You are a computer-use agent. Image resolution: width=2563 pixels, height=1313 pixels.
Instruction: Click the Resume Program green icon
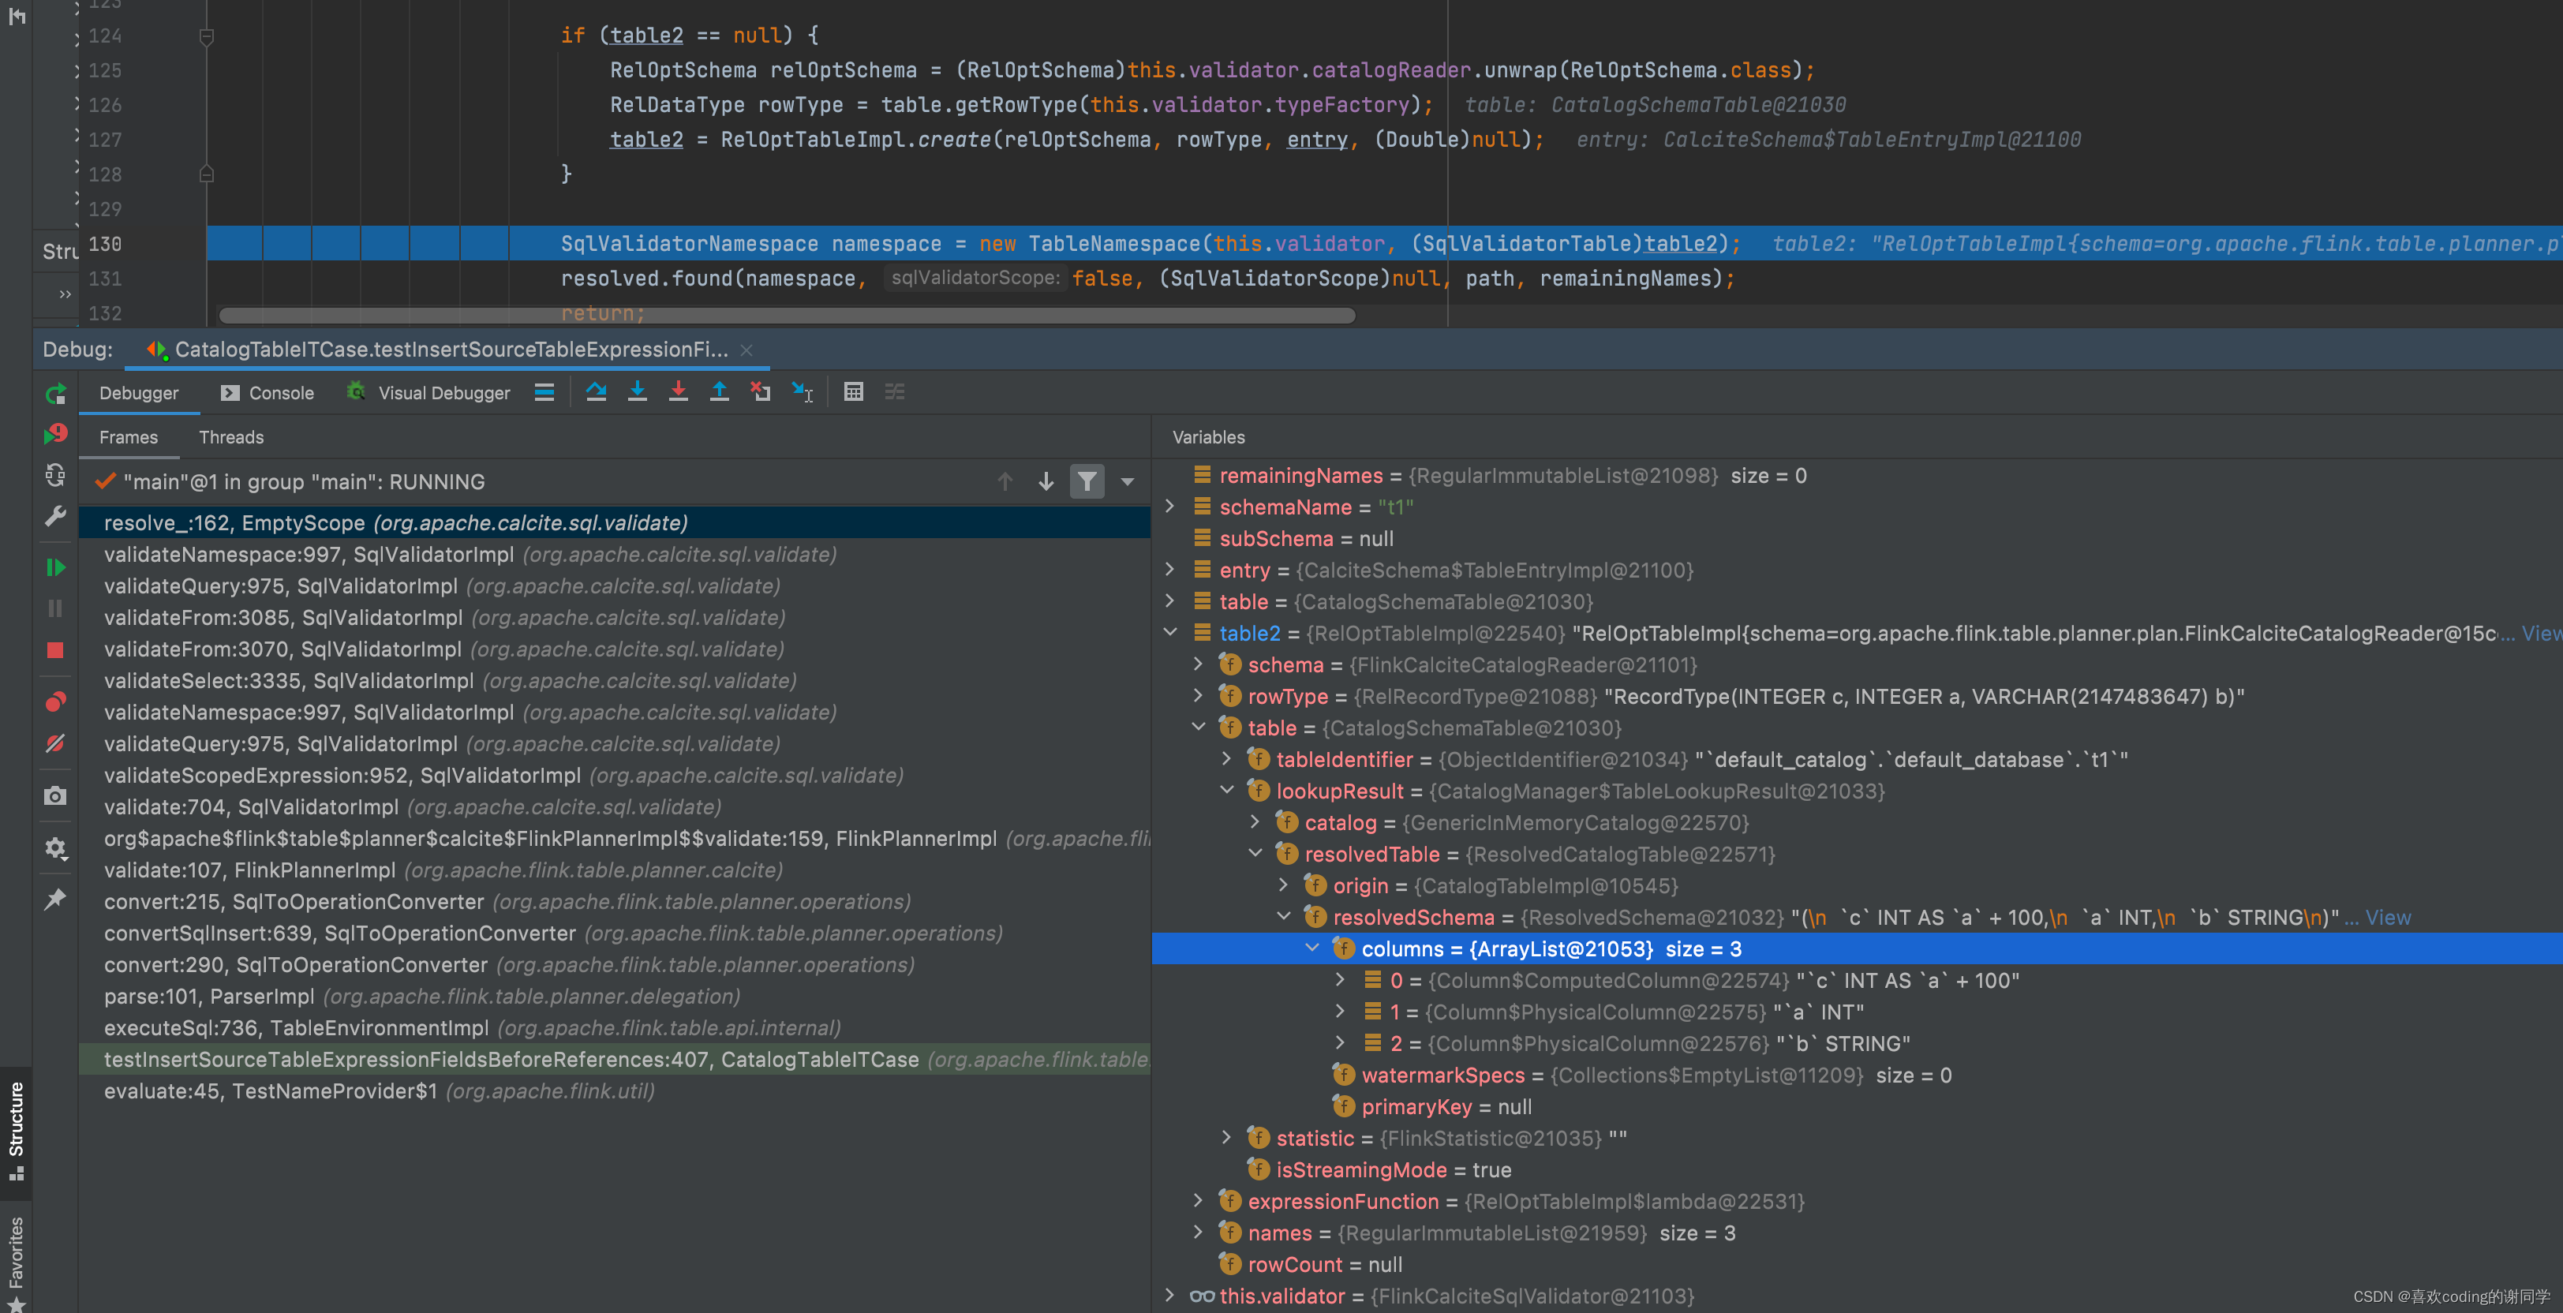[x=56, y=567]
